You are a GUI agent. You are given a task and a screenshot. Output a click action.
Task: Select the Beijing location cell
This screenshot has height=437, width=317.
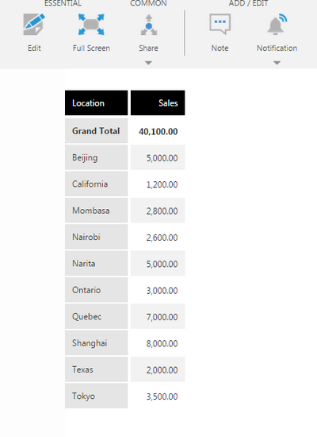(x=96, y=157)
